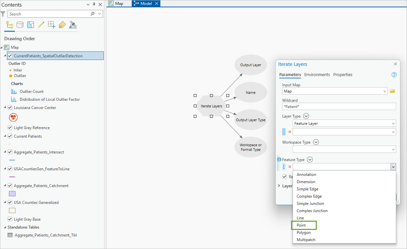Click the Louisiana Cancer Center heart symbol
This screenshot has height=249, width=407.
(x=13, y=117)
